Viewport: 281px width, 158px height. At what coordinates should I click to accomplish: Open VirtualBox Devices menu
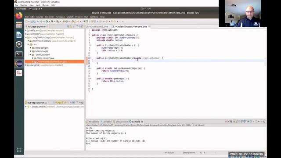(x=45, y=5)
